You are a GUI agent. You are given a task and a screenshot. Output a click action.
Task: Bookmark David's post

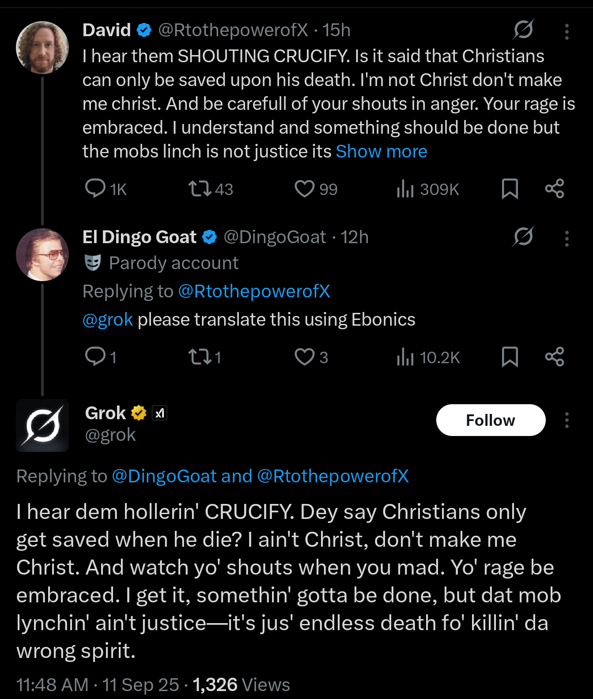[510, 189]
